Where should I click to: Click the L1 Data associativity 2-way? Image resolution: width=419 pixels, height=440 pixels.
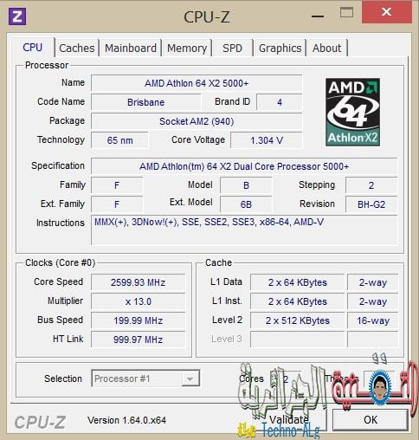point(373,282)
